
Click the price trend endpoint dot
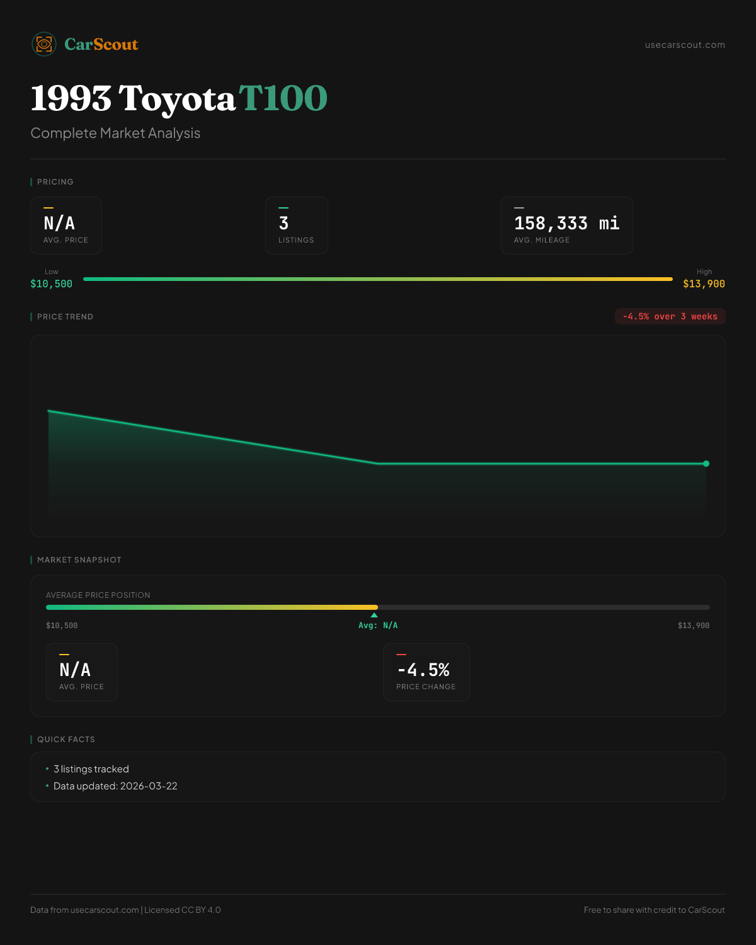click(x=706, y=464)
